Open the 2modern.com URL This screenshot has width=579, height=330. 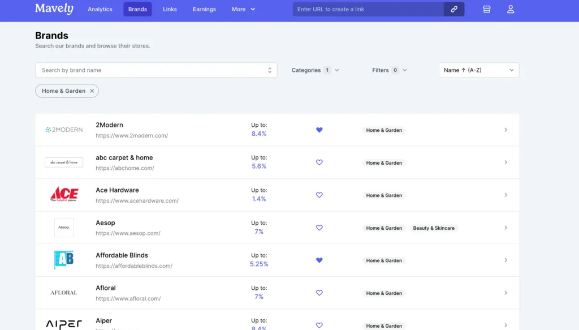[x=132, y=136]
